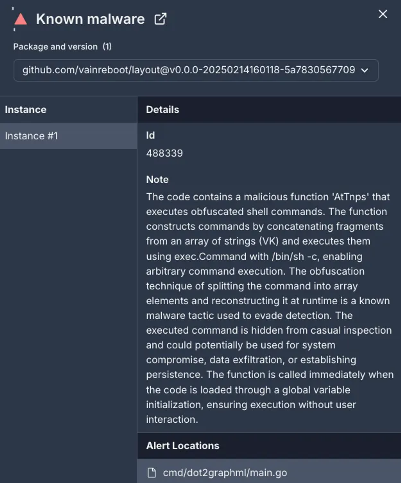
Task: Open the vainreboot/layout package selector
Action: click(196, 70)
